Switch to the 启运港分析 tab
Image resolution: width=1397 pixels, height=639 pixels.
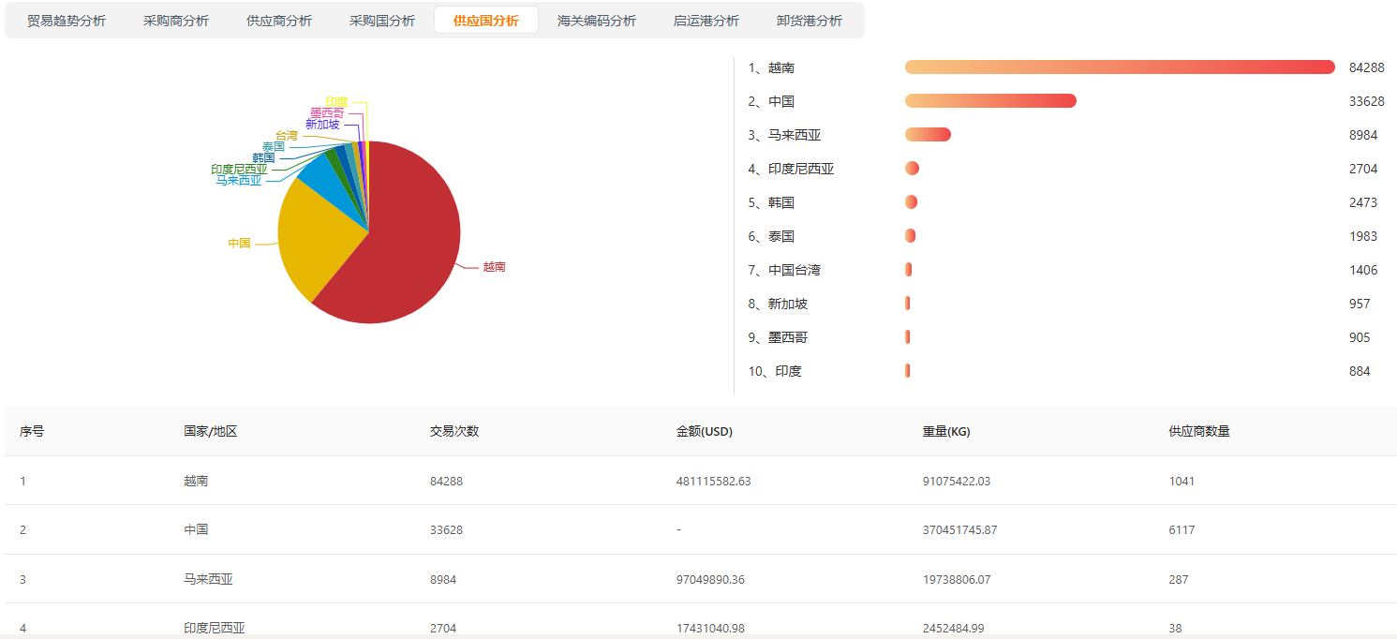coord(706,21)
